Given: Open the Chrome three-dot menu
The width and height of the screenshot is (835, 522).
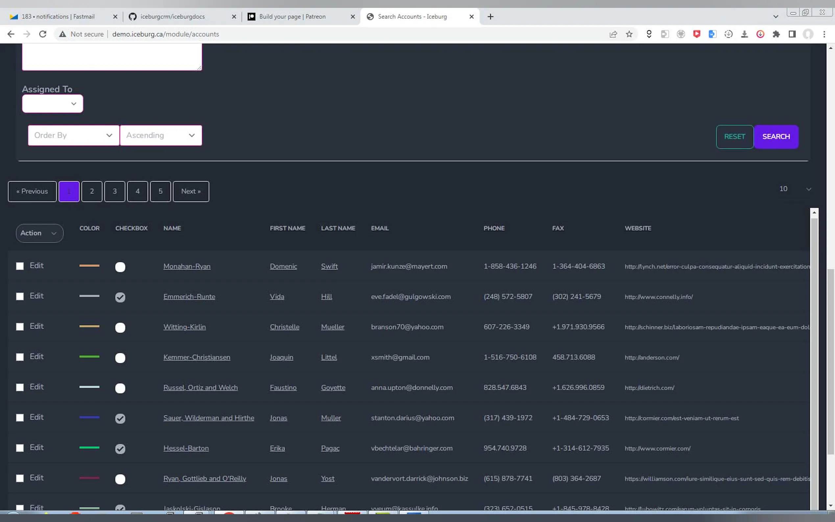Looking at the screenshot, I should (x=824, y=34).
